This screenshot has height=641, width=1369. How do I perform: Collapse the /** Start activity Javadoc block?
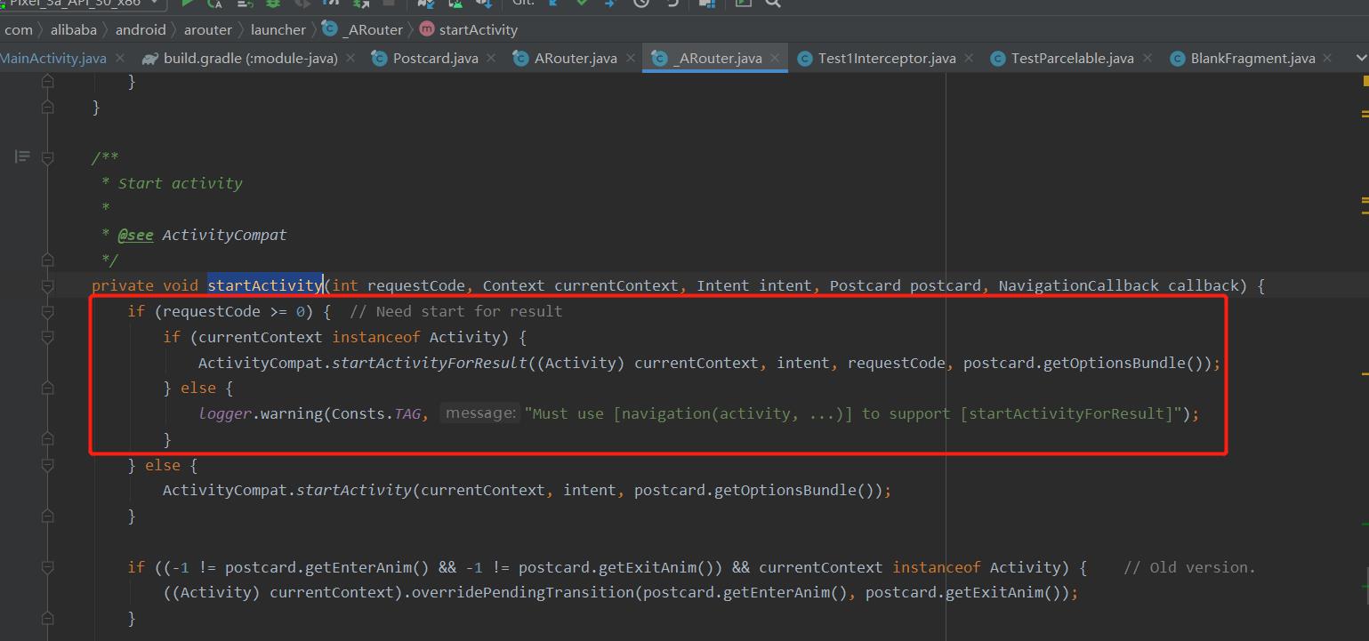coord(48,158)
